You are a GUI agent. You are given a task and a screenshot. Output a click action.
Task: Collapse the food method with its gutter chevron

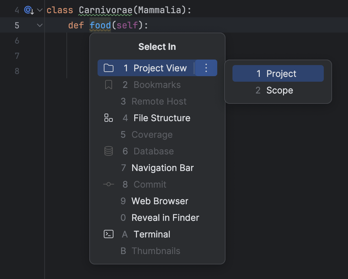click(x=39, y=25)
